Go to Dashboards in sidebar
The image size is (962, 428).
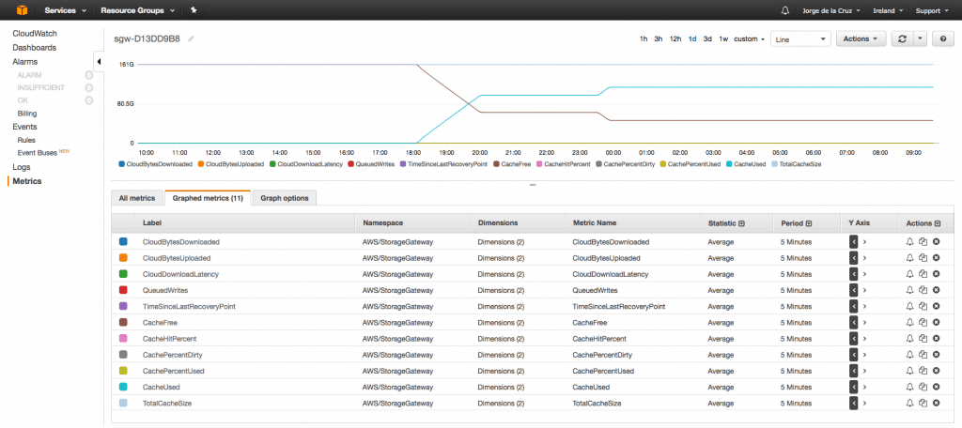pos(35,47)
